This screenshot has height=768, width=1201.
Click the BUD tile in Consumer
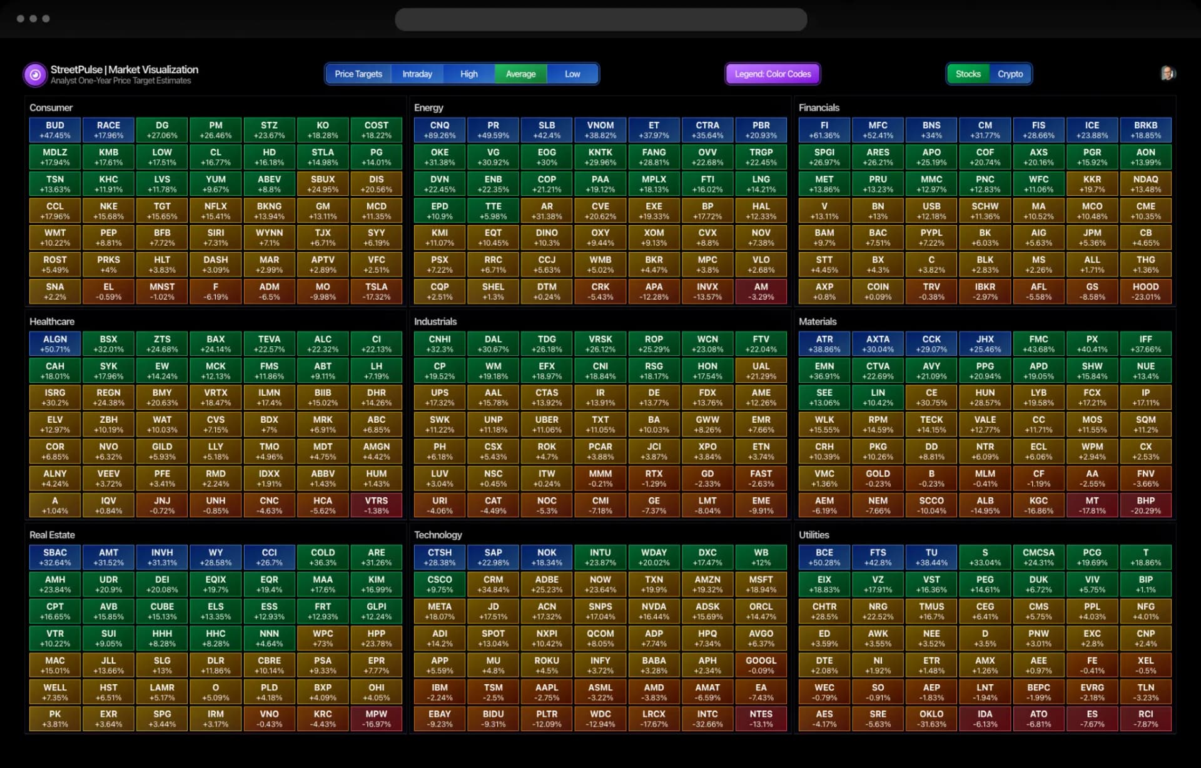(x=55, y=130)
